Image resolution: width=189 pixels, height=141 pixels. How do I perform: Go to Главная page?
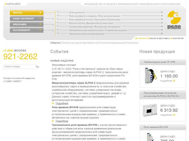point(142,38)
